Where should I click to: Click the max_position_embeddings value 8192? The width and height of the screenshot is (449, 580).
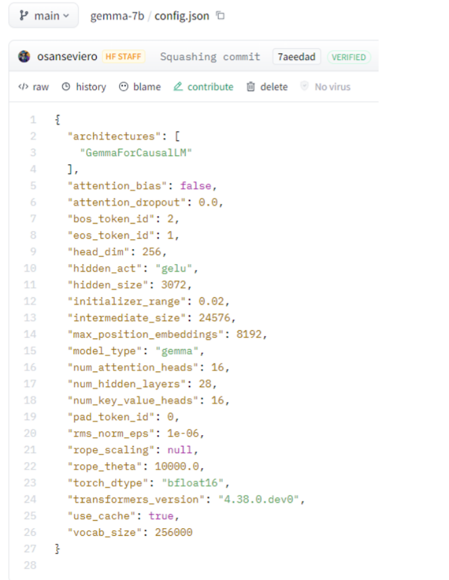pos(249,334)
